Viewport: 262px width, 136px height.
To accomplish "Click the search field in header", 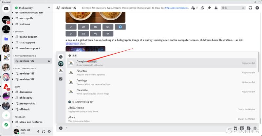I will pos(233,8).
